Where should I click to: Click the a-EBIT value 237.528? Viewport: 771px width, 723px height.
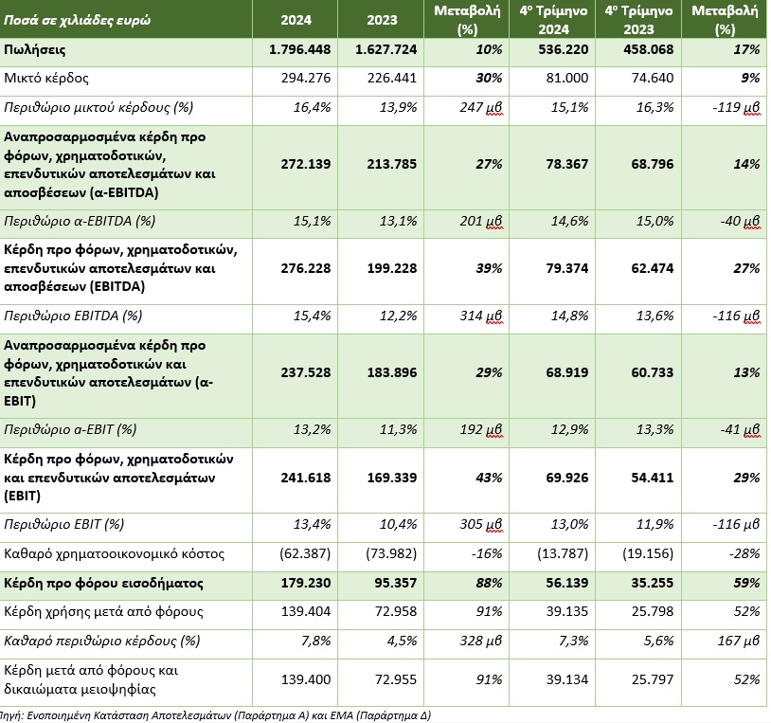[x=307, y=372]
